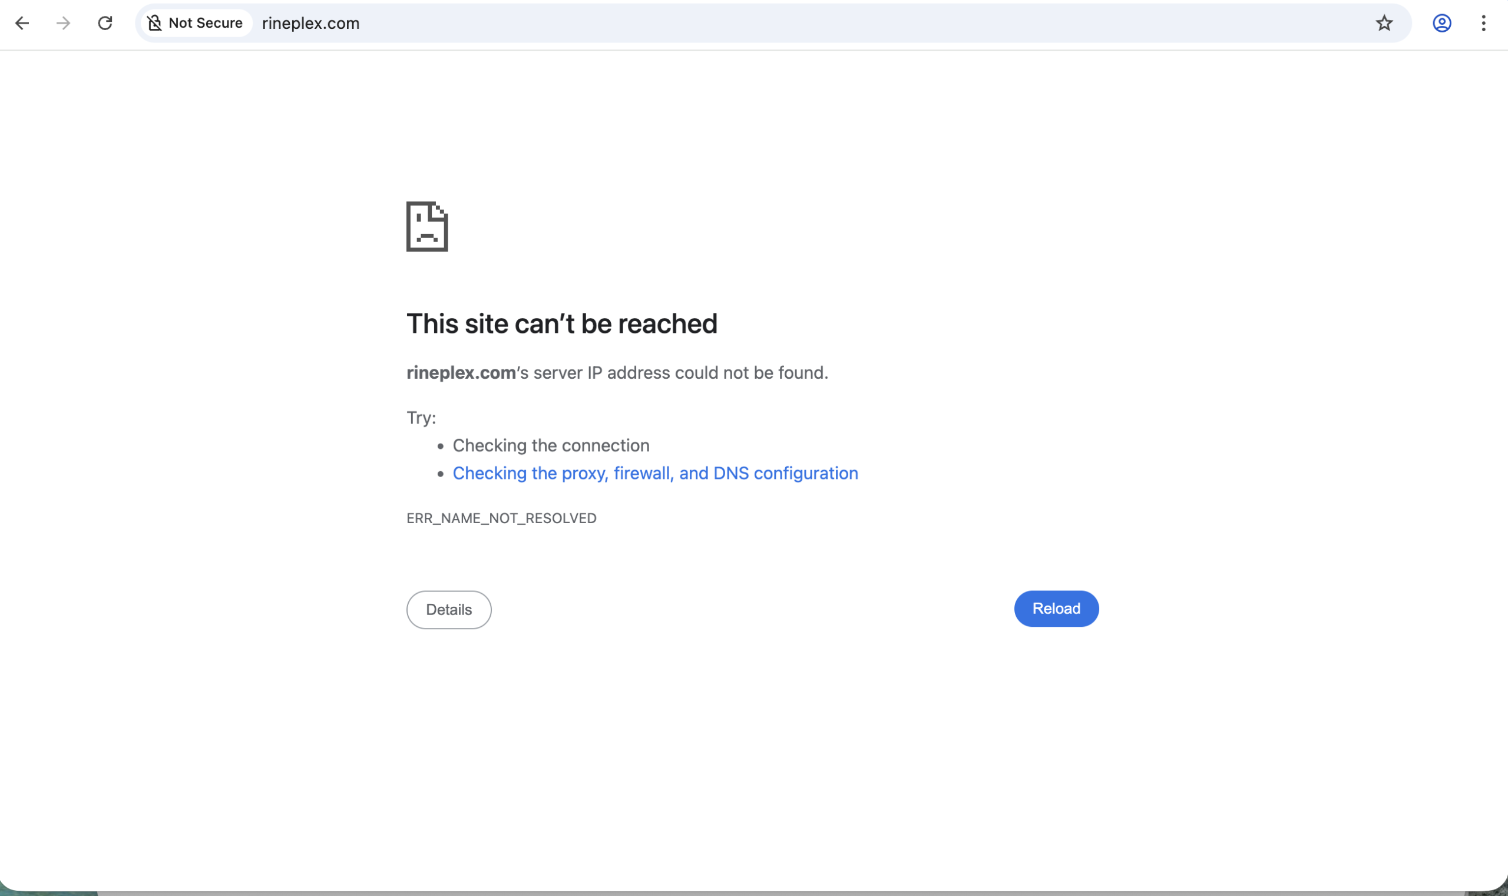Click the back navigation arrow

[x=22, y=23]
